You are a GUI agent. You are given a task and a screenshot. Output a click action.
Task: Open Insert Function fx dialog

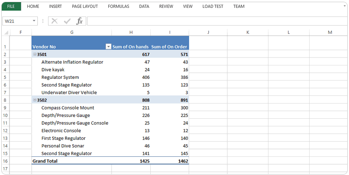pyautogui.click(x=80, y=21)
